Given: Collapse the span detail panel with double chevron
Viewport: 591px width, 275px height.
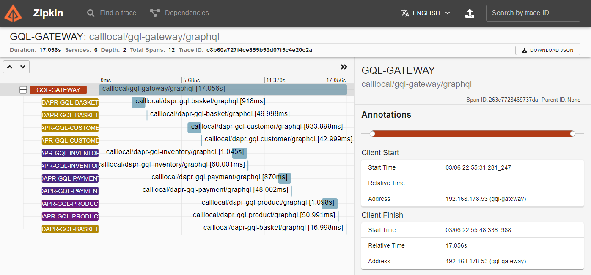Looking at the screenshot, I should click(x=344, y=67).
